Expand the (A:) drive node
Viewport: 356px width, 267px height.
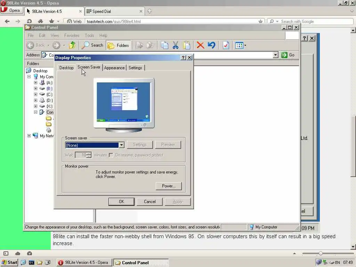coord(36,83)
